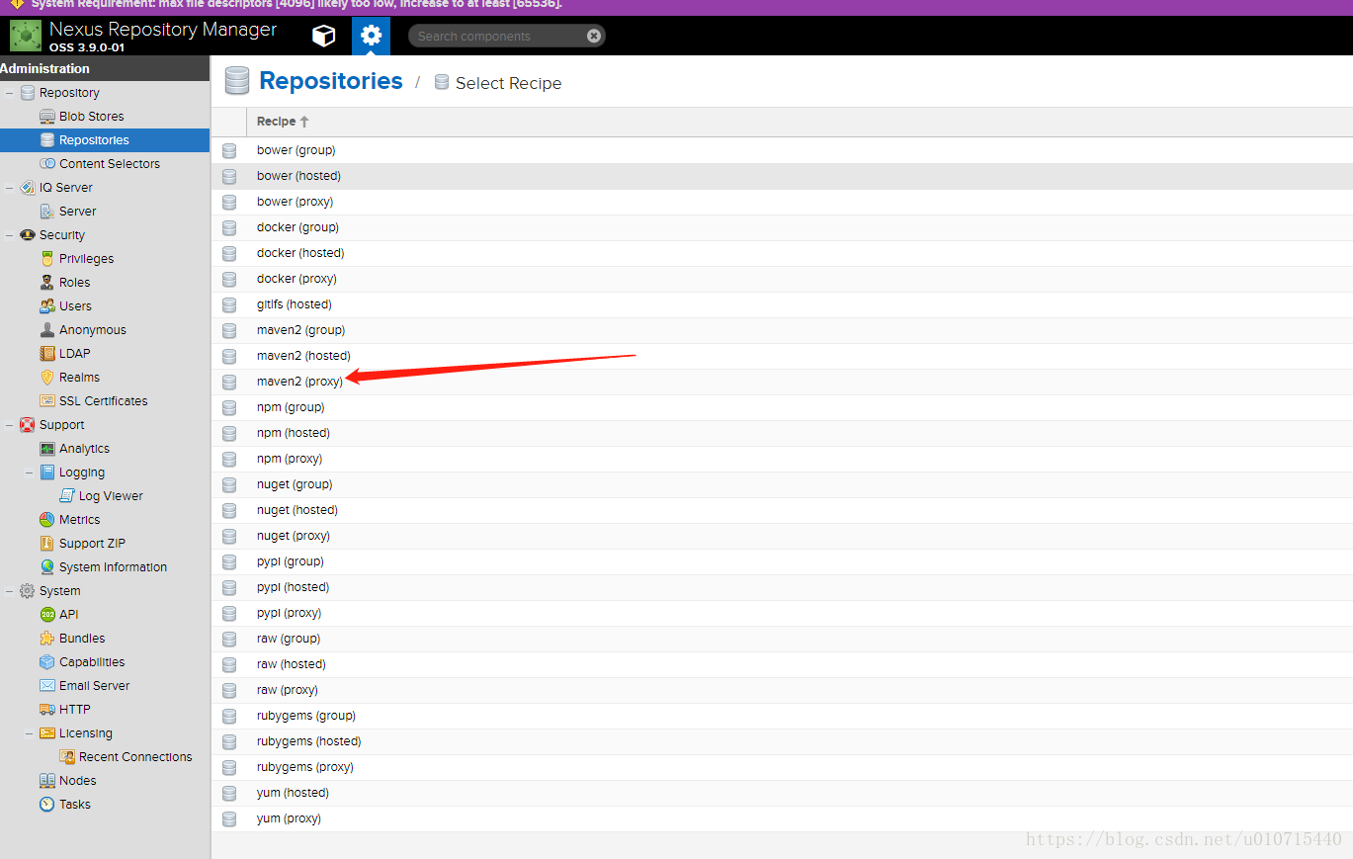Open Logging in the sidebar
The width and height of the screenshot is (1353, 859).
point(81,472)
